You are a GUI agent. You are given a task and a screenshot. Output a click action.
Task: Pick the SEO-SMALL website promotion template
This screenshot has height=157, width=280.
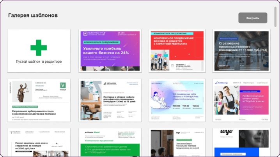pos(181,101)
